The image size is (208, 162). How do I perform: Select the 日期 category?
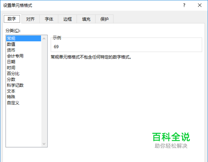24,62
